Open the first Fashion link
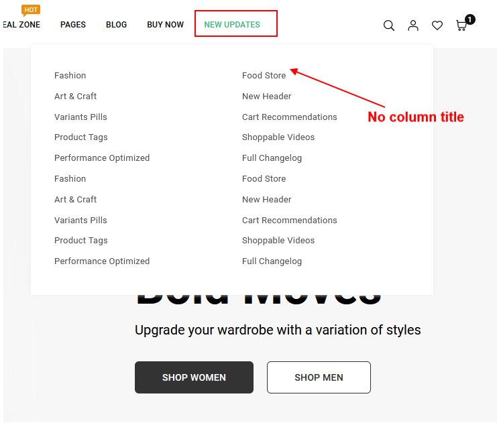 click(x=70, y=76)
